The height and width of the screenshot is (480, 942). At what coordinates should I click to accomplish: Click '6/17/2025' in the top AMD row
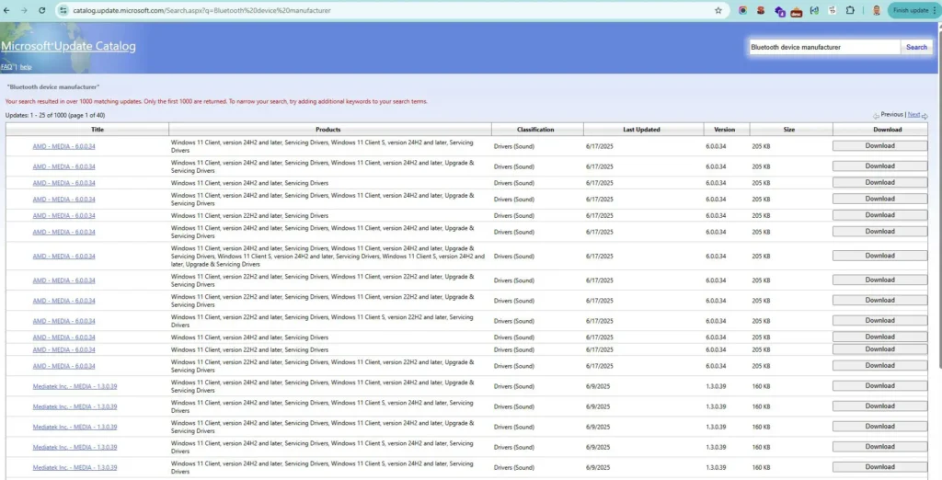tap(600, 146)
